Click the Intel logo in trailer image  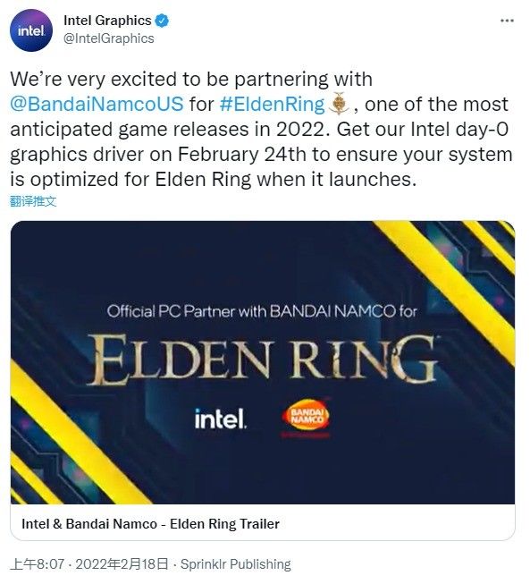221,419
